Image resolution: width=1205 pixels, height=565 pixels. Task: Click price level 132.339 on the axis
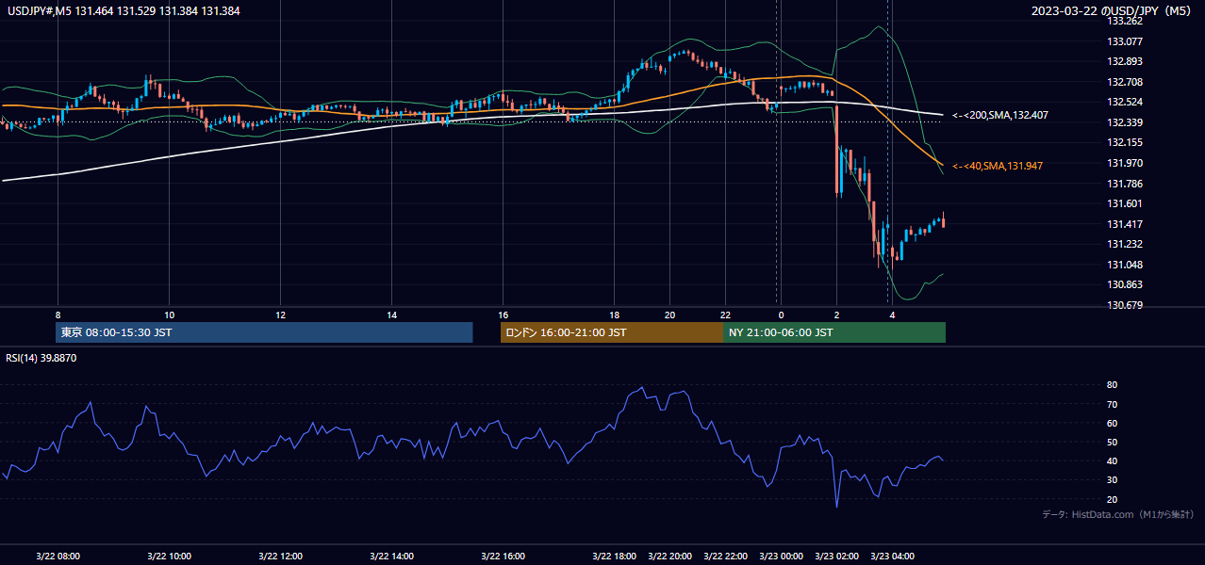point(1124,122)
